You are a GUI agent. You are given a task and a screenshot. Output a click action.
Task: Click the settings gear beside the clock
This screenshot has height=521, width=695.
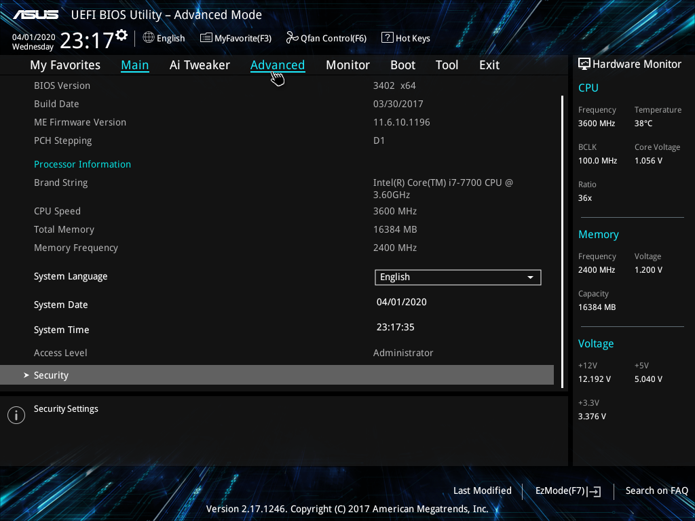(x=121, y=35)
